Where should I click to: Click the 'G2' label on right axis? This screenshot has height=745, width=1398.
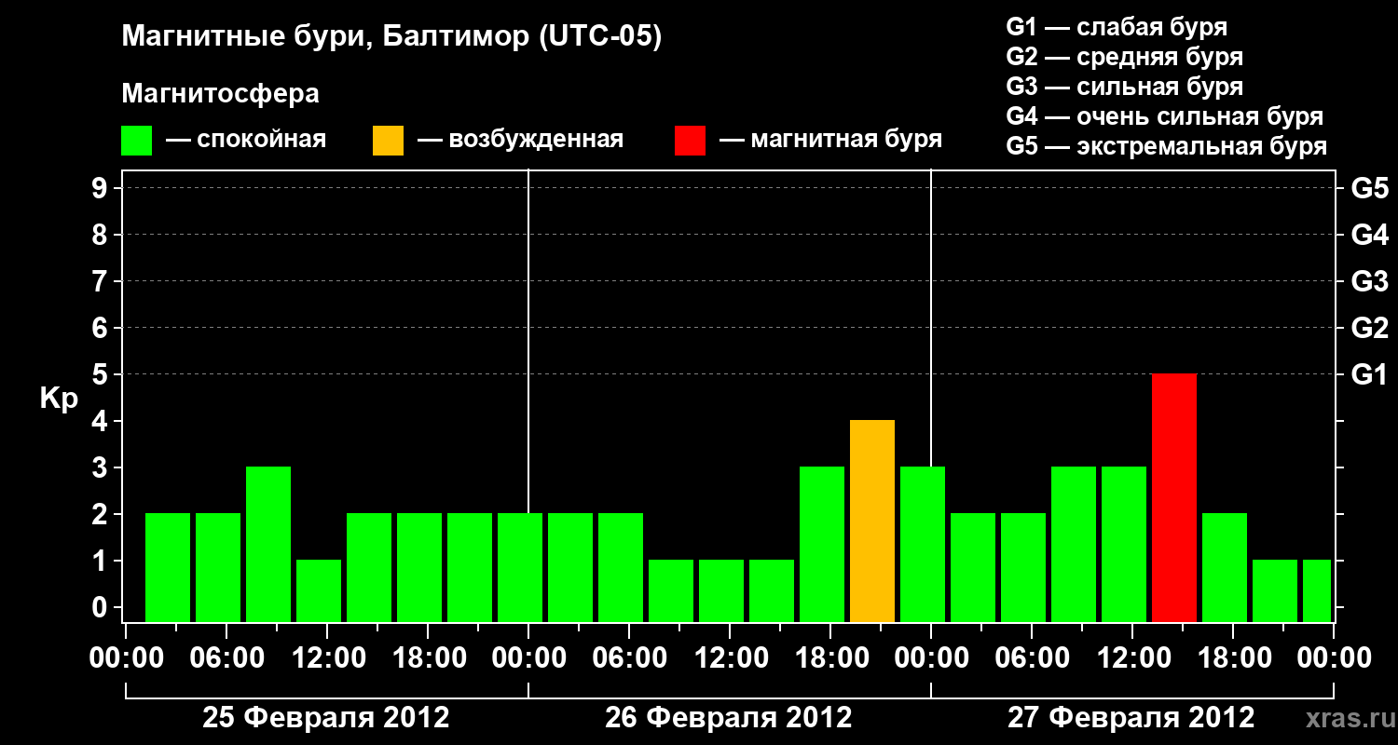click(1370, 328)
